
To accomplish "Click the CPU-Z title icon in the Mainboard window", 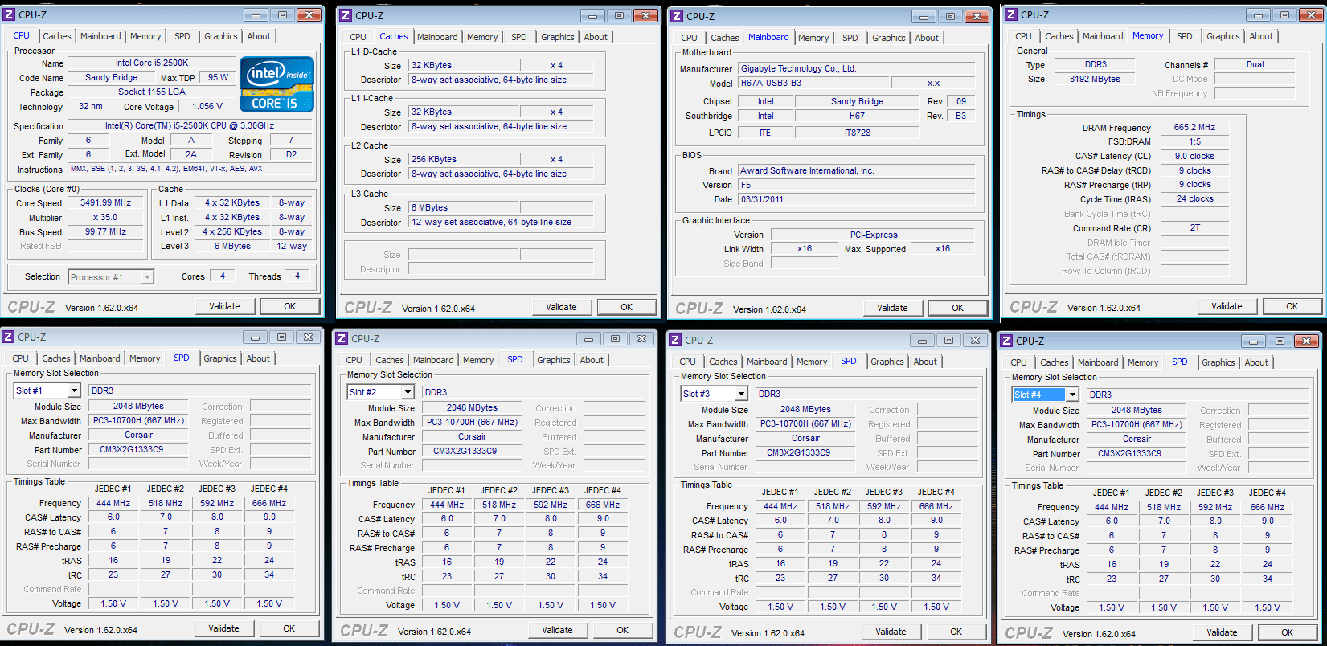I will 677,16.
